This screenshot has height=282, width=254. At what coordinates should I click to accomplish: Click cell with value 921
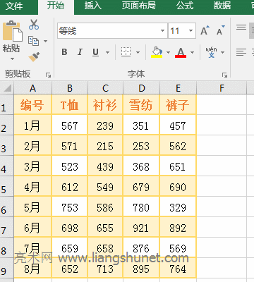coord(141,227)
